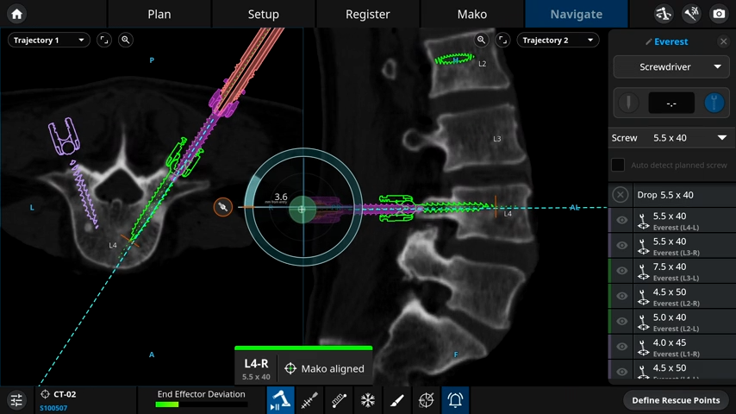Switch to the Plan tab
Viewport: 736px width, 414px height.
point(159,14)
